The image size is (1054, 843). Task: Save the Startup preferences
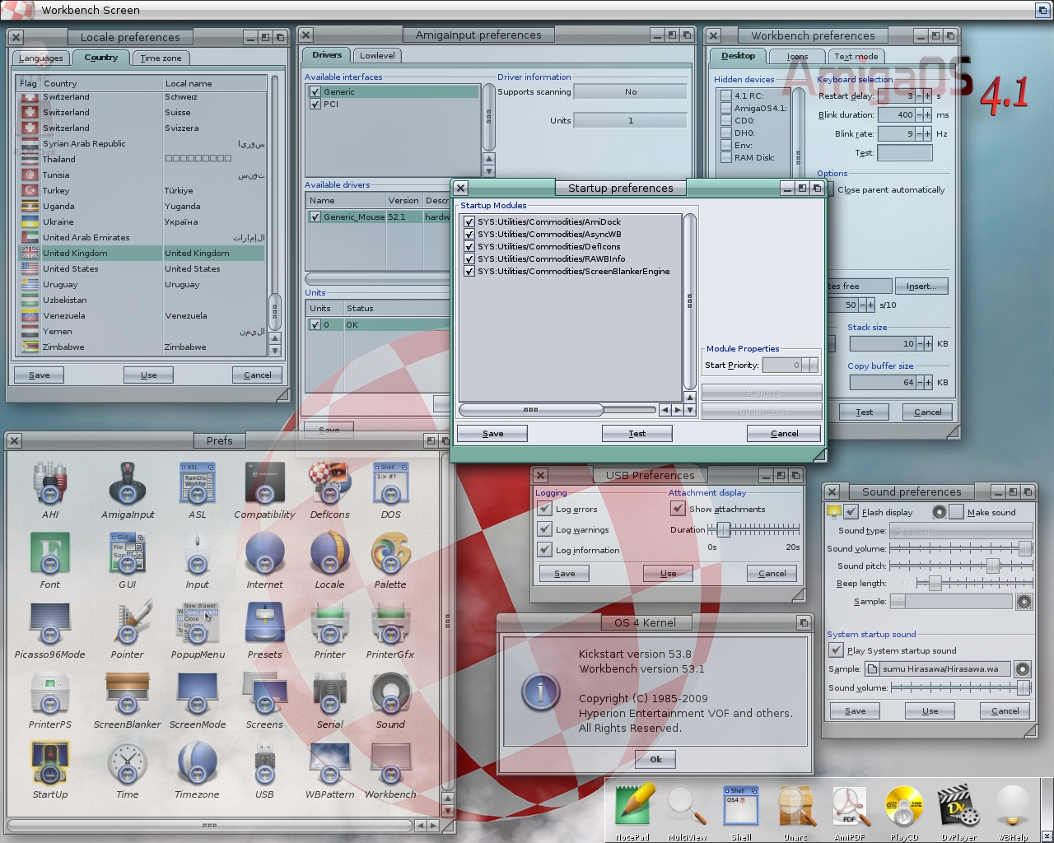492,433
